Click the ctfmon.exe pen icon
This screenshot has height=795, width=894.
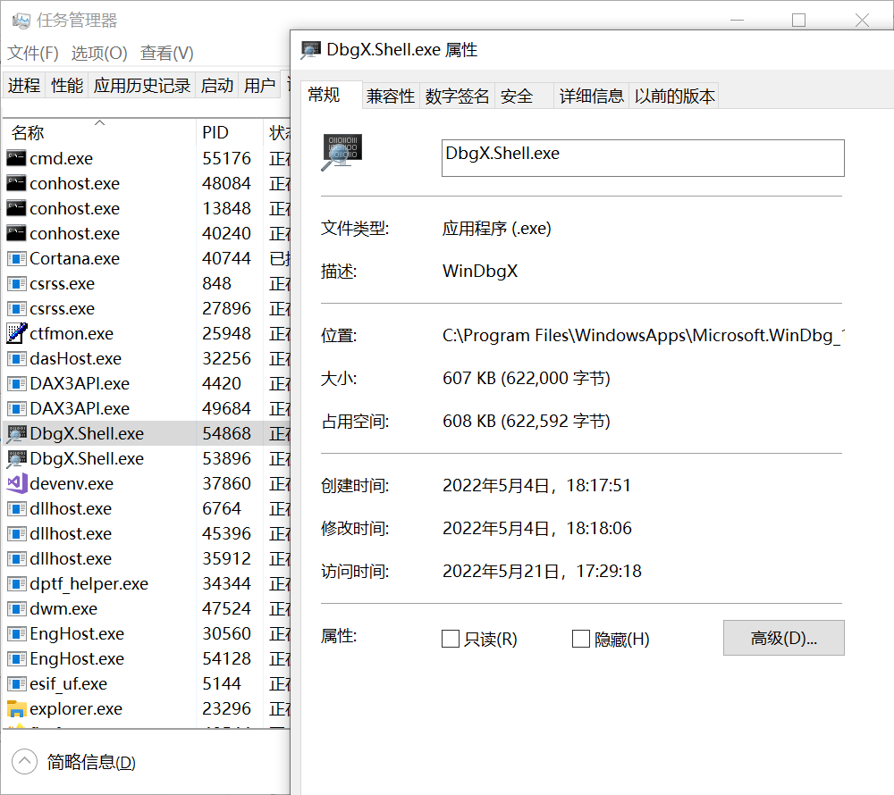(x=16, y=333)
